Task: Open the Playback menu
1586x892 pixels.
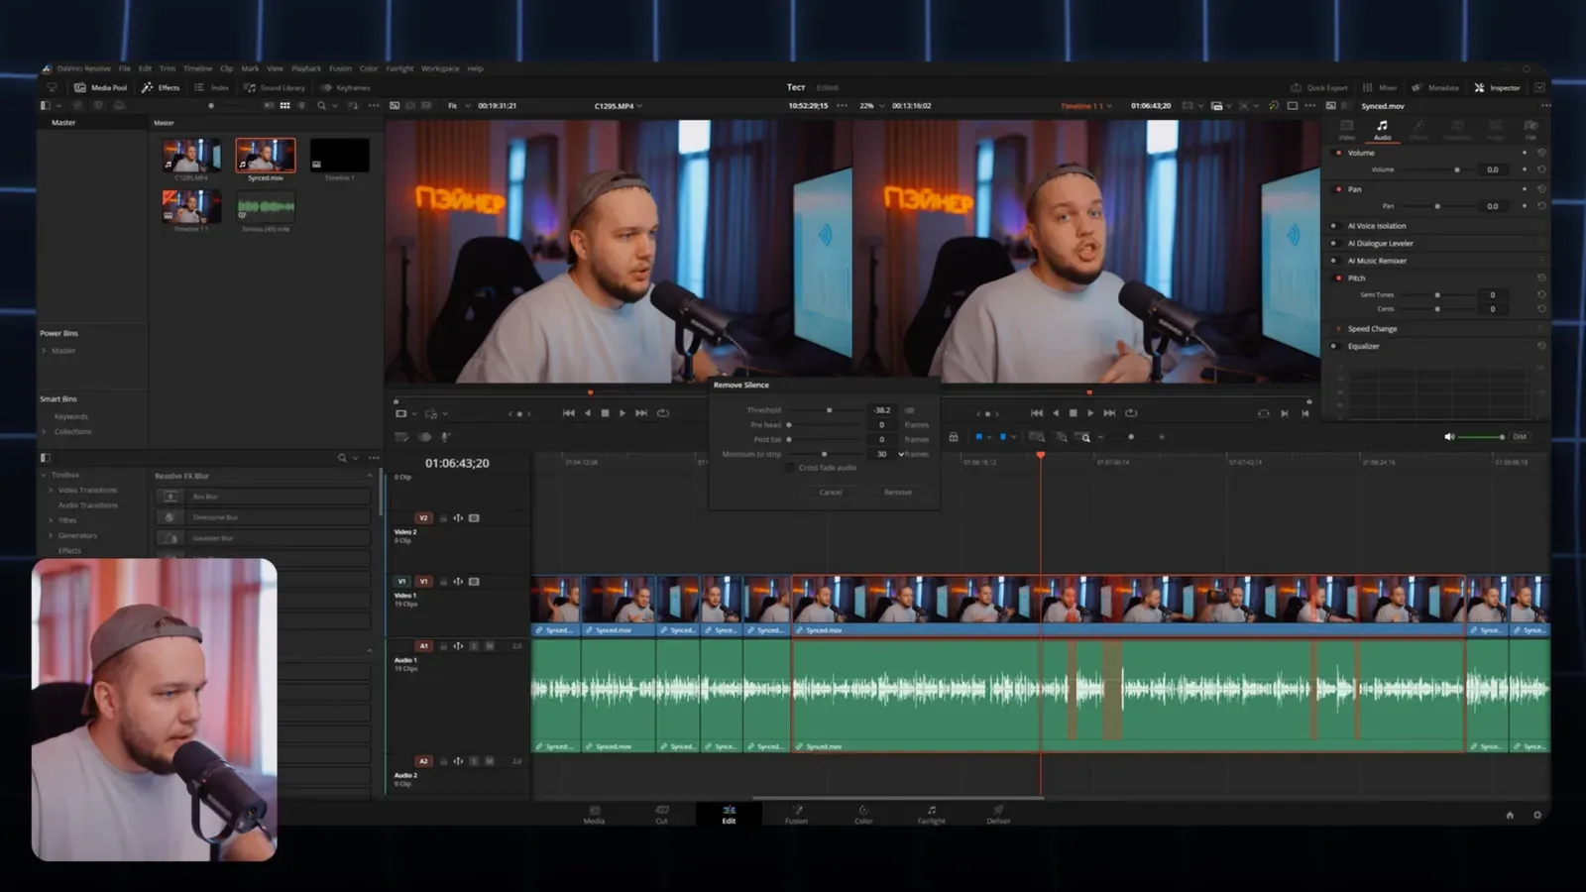Action: (x=306, y=68)
